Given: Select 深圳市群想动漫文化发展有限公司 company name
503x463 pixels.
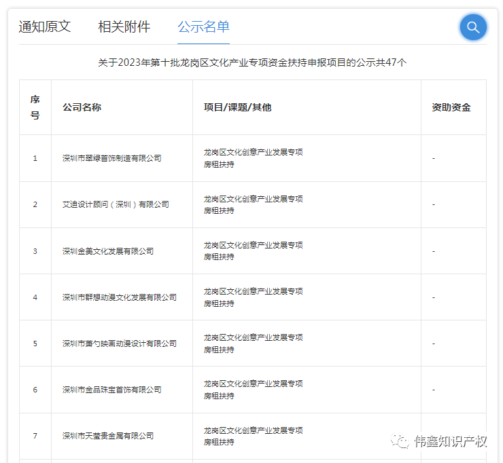Looking at the screenshot, I should (x=120, y=297).
